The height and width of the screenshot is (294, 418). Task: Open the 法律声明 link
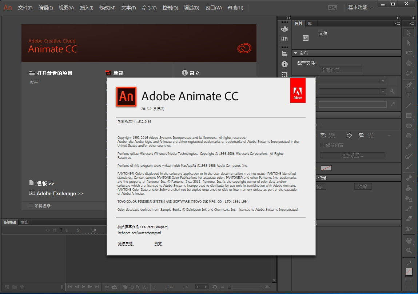pyautogui.click(x=125, y=243)
